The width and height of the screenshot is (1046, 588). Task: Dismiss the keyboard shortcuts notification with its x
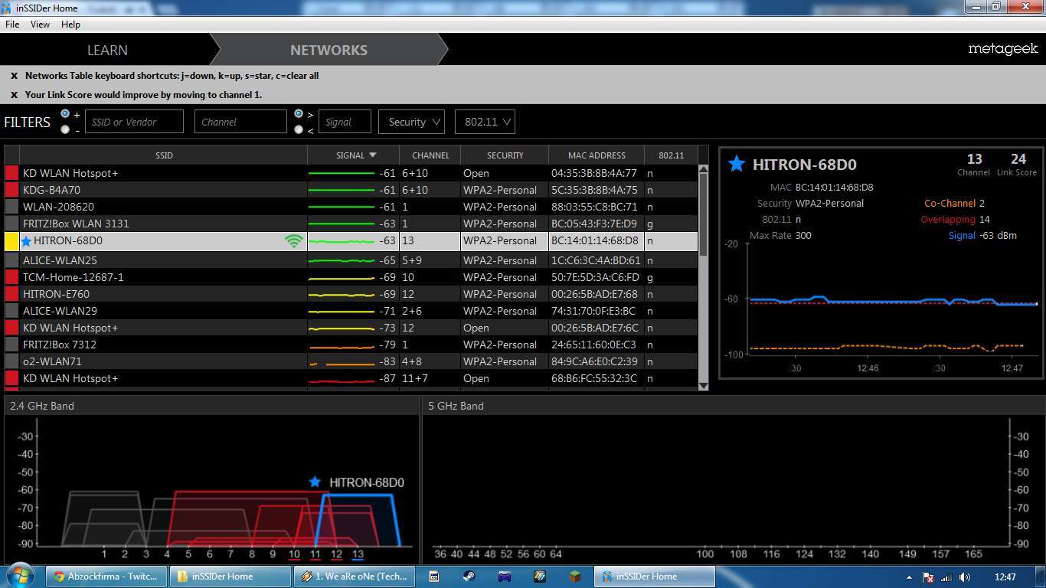click(14, 76)
